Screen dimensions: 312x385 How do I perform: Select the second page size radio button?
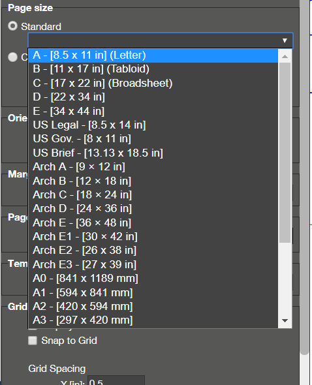tap(13, 57)
